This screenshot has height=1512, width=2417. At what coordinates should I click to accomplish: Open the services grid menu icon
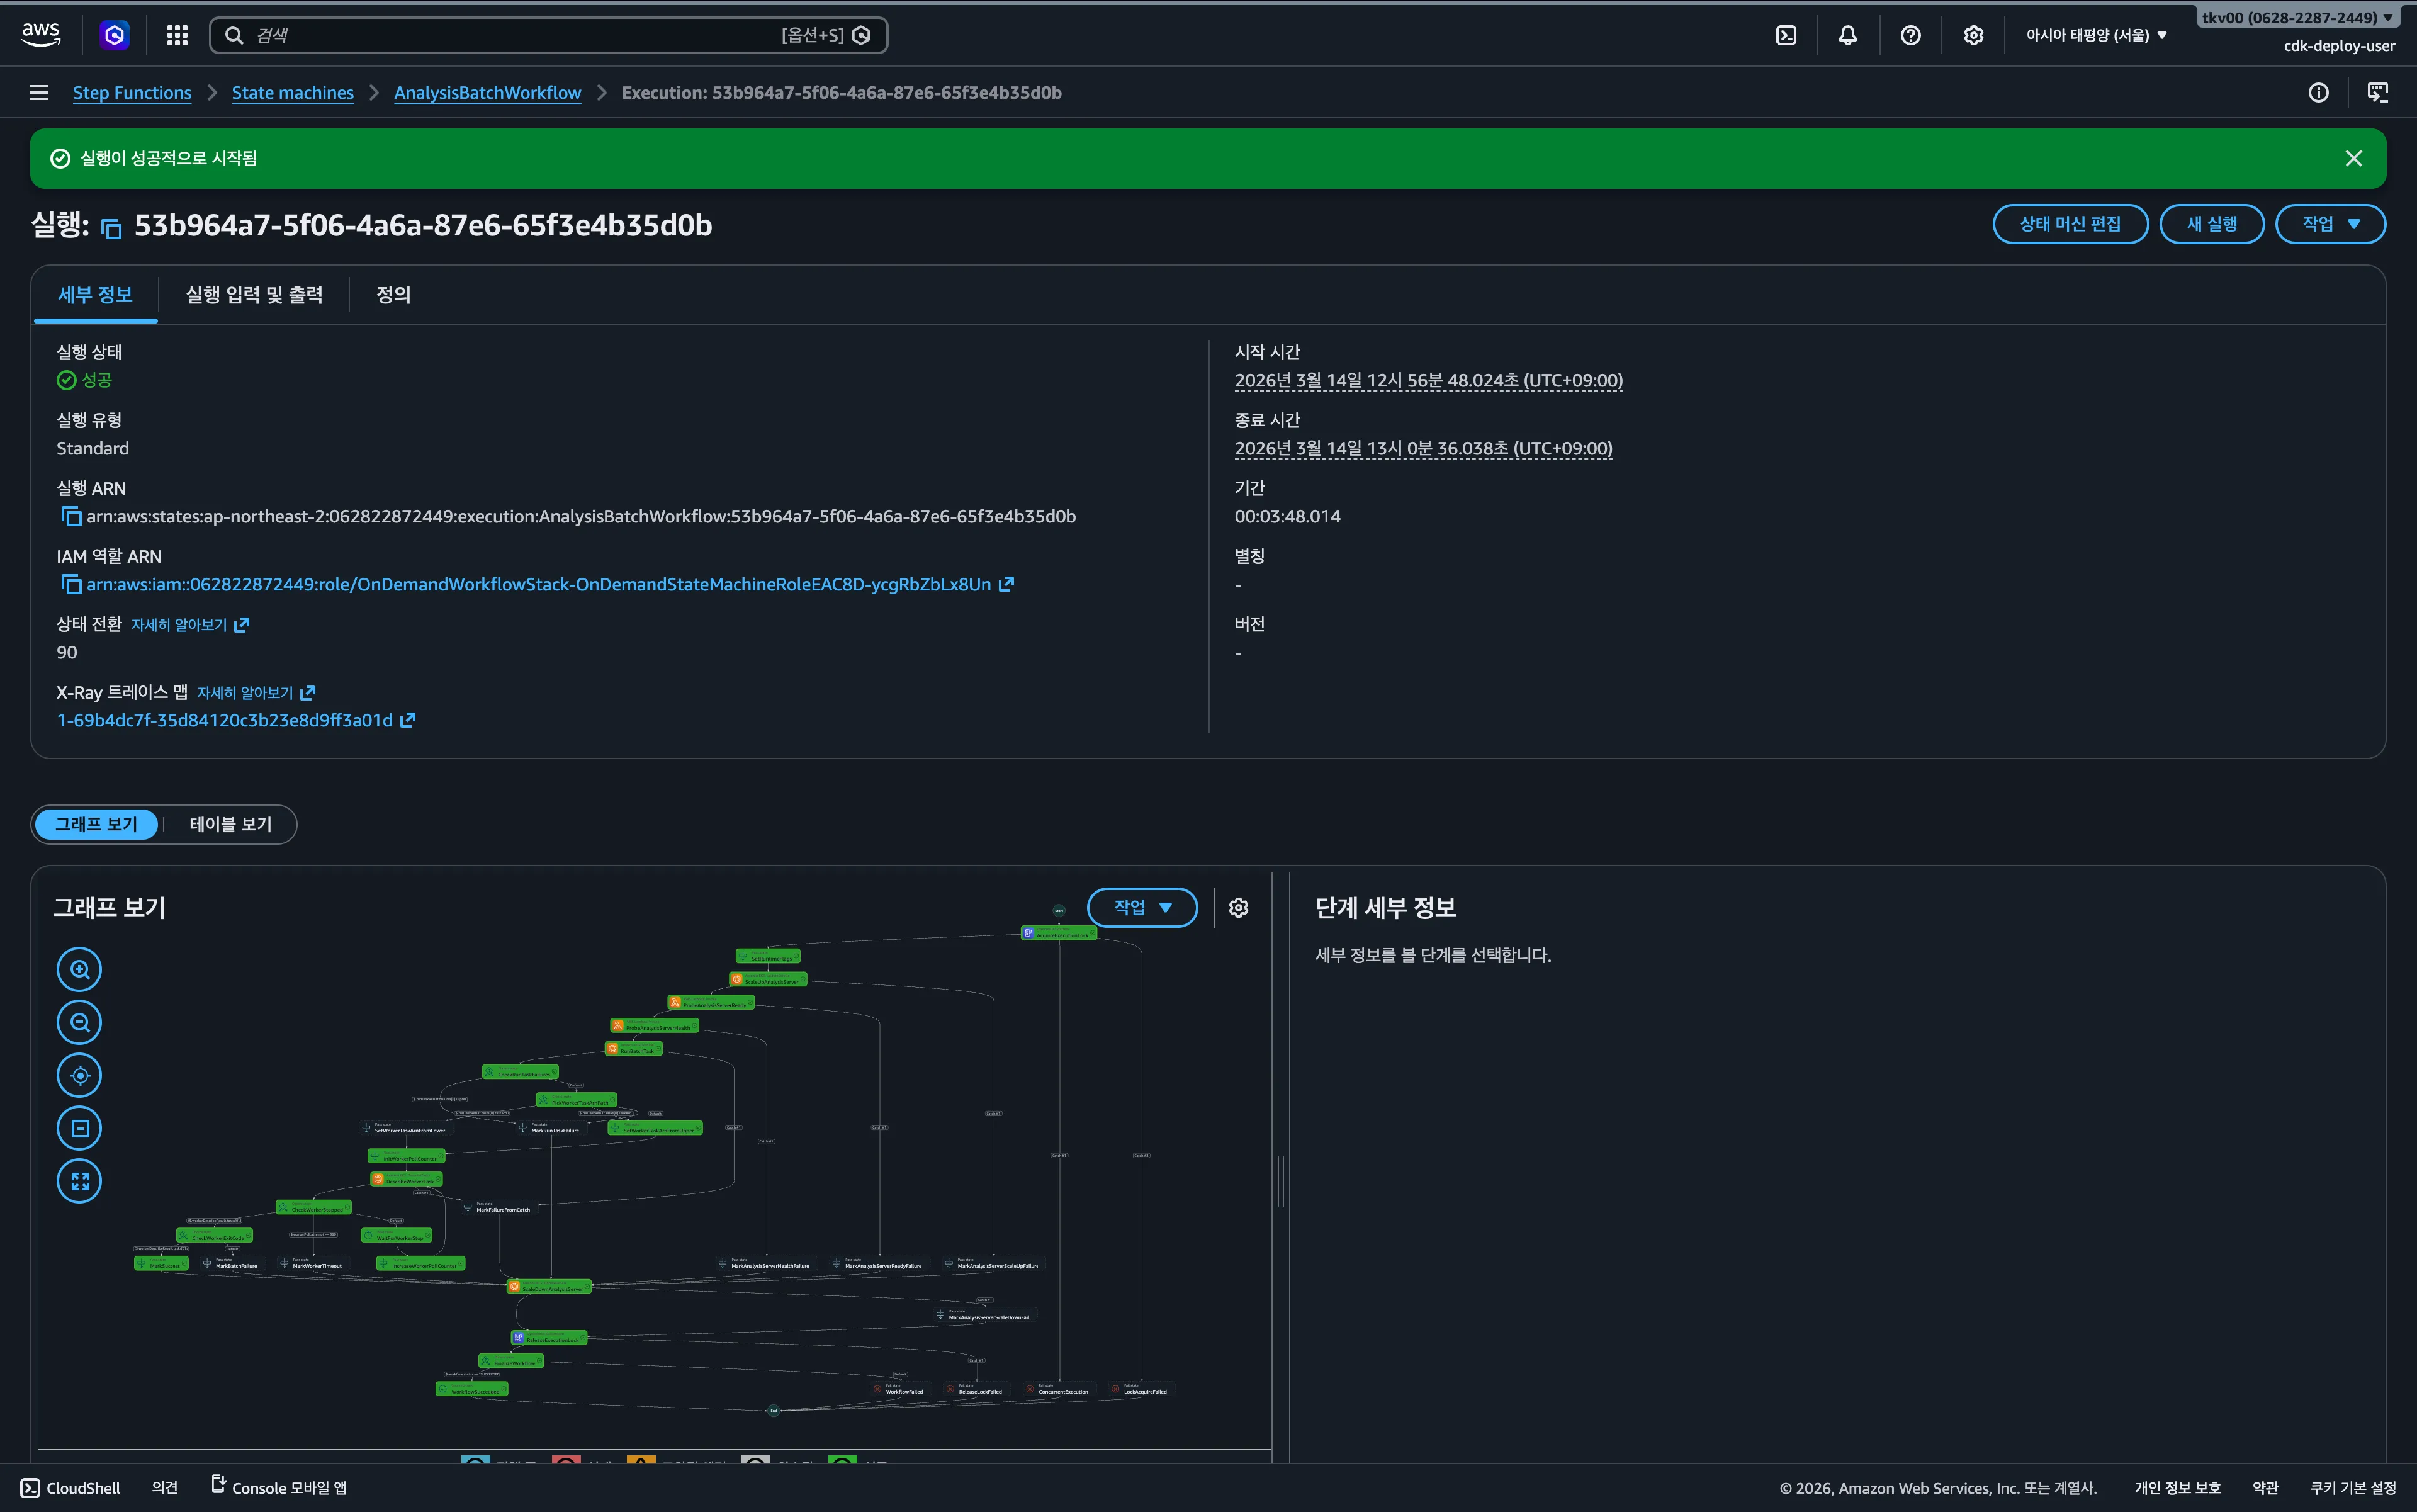coord(177,35)
